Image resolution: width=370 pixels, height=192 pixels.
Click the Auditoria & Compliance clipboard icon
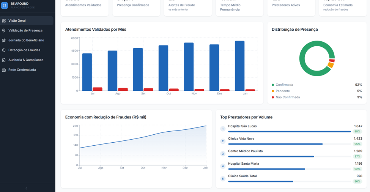click(4, 60)
